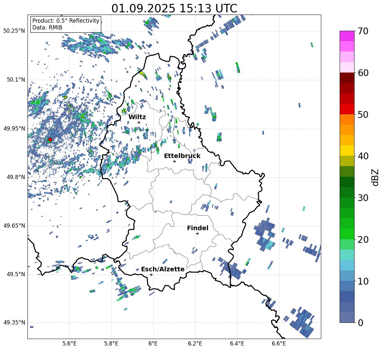Click the Esch/Alzette city label

[x=163, y=269]
